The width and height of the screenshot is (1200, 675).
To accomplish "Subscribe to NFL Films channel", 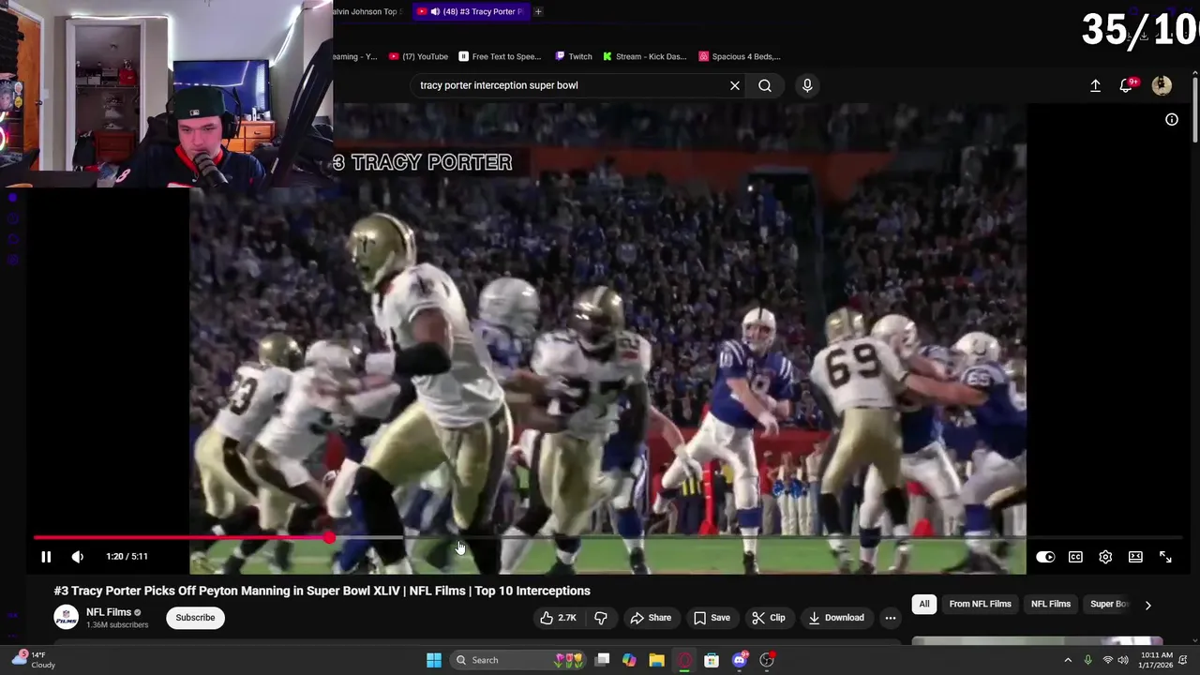I will click(x=195, y=618).
